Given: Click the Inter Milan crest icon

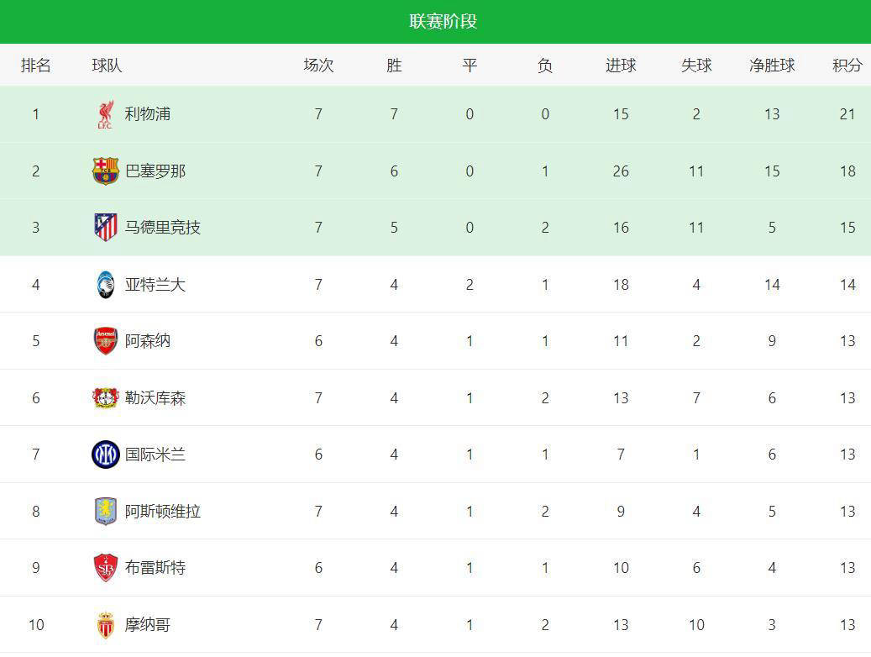Looking at the screenshot, I should click(105, 455).
